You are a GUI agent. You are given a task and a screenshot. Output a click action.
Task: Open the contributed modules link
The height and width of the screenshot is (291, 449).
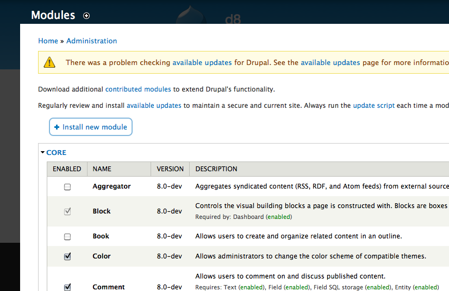[x=138, y=89]
